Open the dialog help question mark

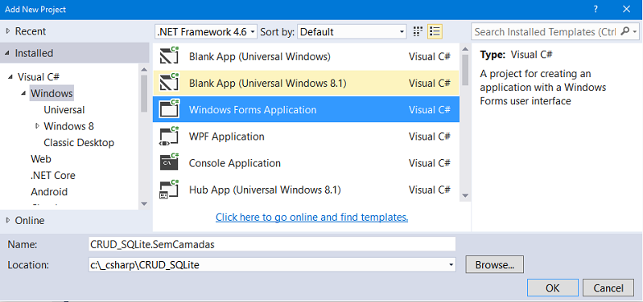coord(595,10)
